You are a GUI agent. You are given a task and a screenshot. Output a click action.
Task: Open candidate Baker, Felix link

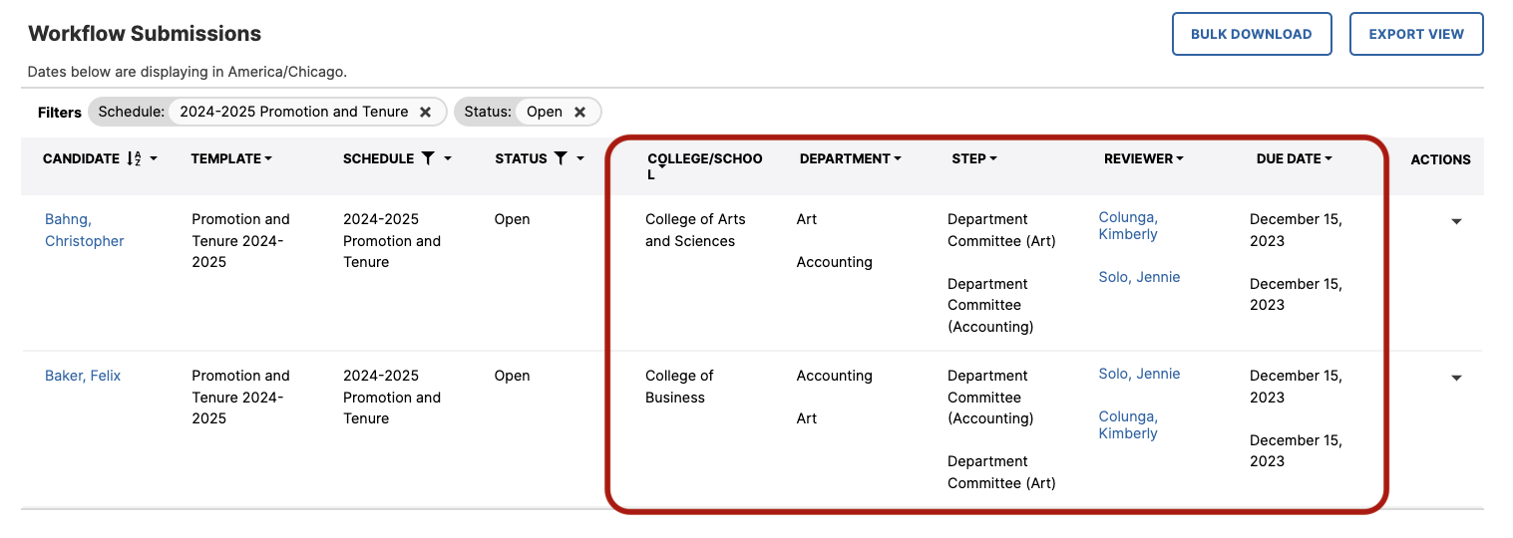83,376
